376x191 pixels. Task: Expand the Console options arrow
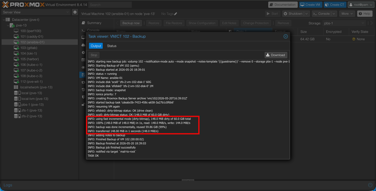point(334,14)
